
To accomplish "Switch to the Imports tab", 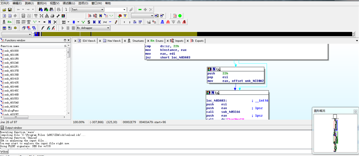I will [177, 41].
